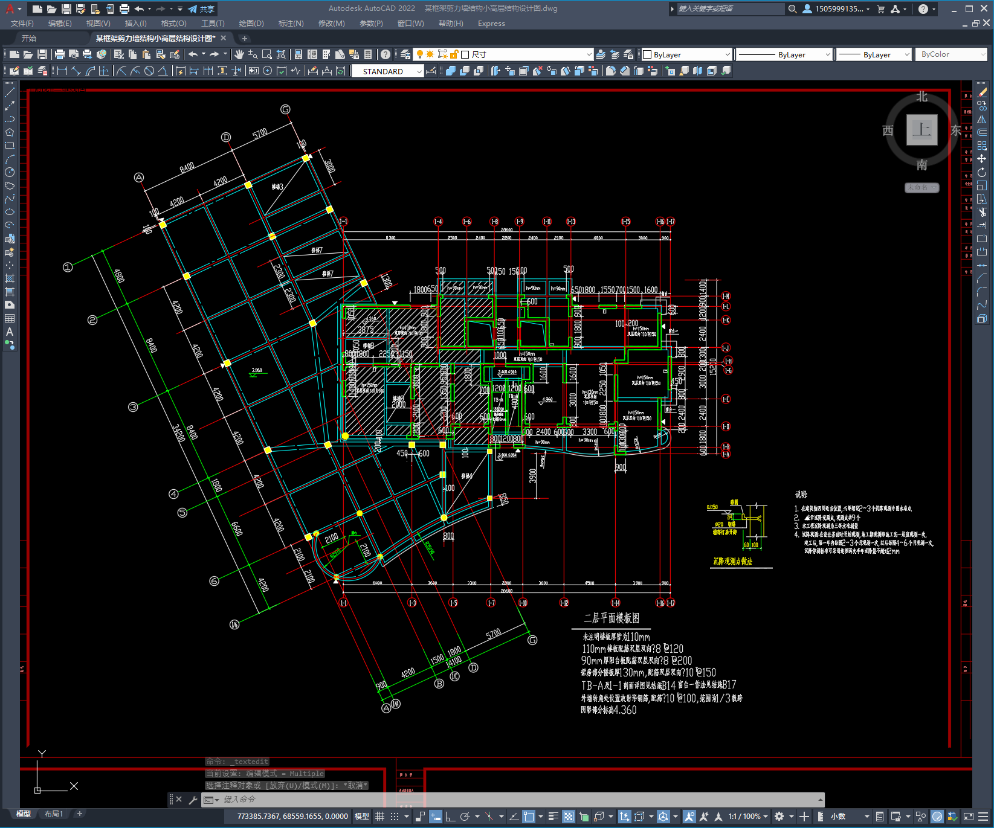Toggle ortho mode in status bar
The image size is (994, 828).
pos(450,817)
